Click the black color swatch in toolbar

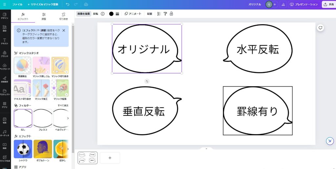click(111, 14)
